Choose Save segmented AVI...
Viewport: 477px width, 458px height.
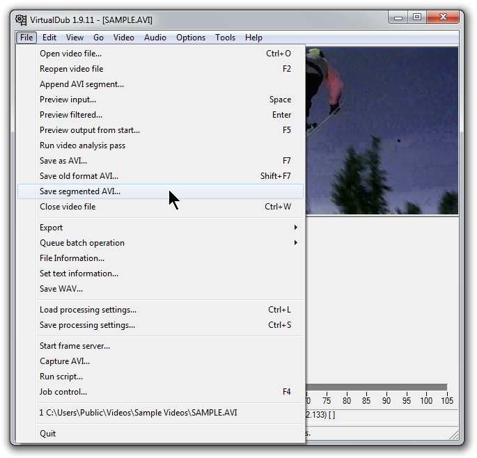[x=160, y=191]
